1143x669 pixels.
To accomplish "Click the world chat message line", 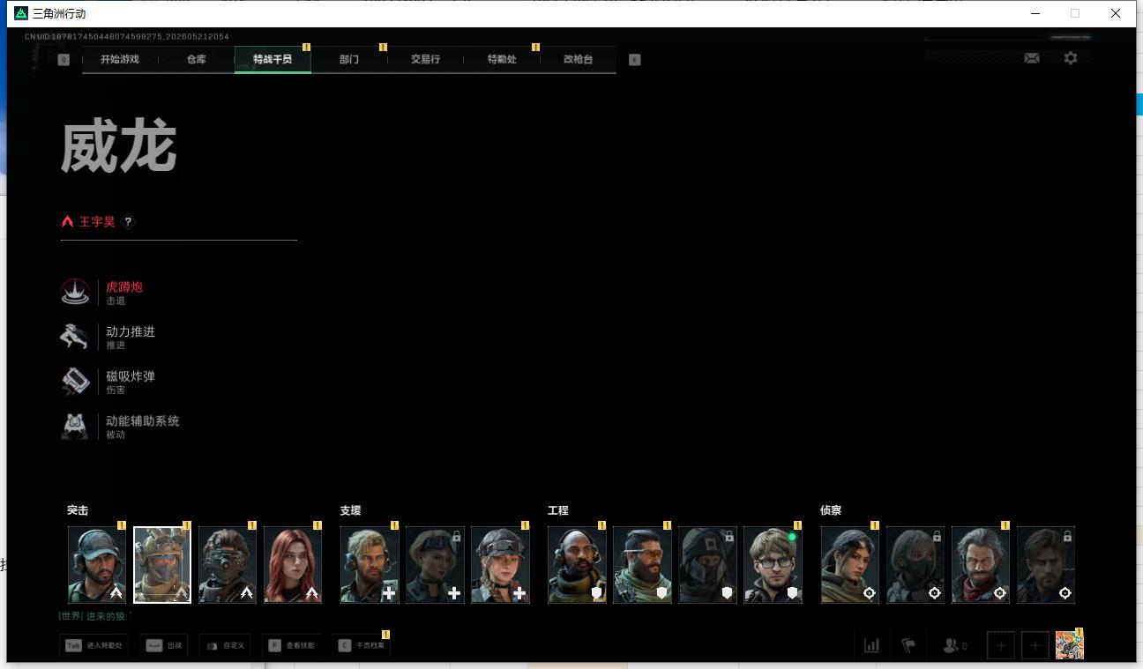I will click(x=95, y=616).
